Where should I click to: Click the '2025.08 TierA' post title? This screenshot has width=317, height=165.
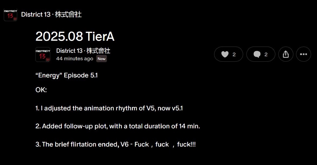click(75, 37)
